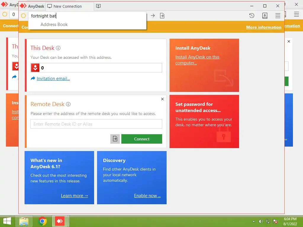Click the install AnyDesk download icon in toolbar
The width and height of the screenshot is (303, 227).
[265, 16]
